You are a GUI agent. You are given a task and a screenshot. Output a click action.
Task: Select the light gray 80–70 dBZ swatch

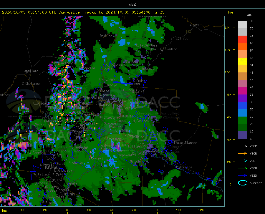point(243,25)
